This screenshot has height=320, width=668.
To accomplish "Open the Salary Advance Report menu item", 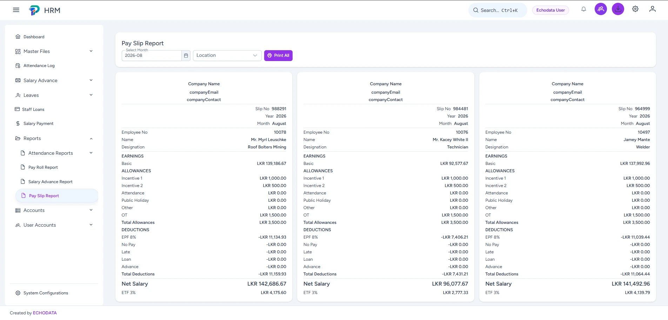I will (x=56, y=182).
